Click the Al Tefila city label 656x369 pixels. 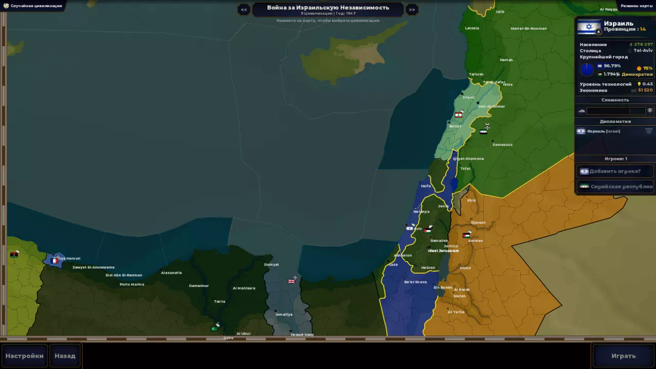point(456,312)
